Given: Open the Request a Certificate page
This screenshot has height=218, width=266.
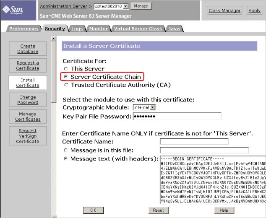Looking at the screenshot, I should tap(28, 65).
